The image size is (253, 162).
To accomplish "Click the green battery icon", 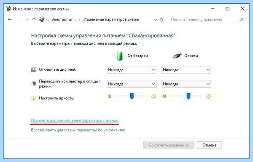I will (x=120, y=56).
